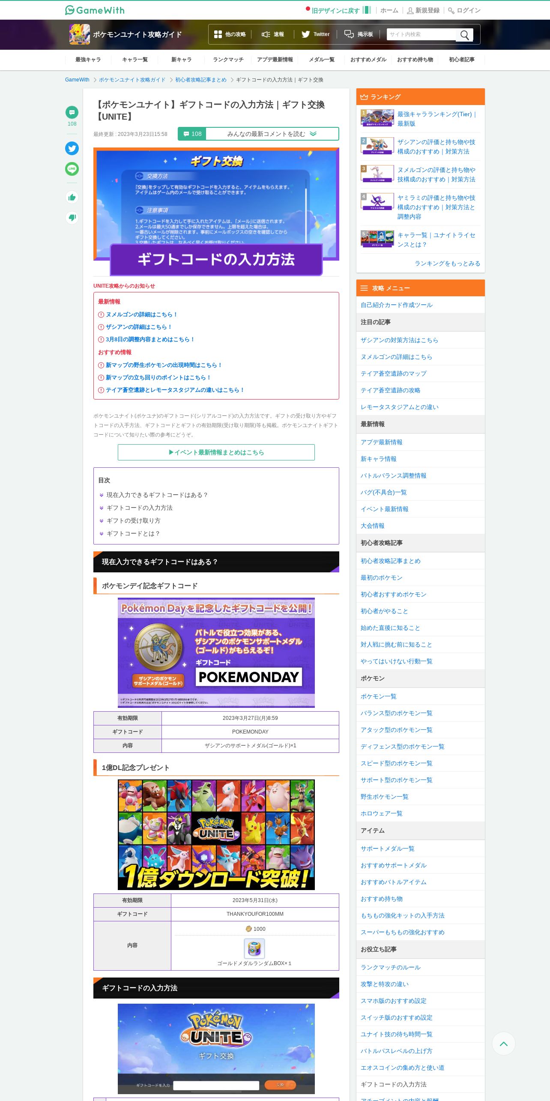Open the 初心者記事 nav tab
This screenshot has width=550, height=1101.
click(462, 60)
